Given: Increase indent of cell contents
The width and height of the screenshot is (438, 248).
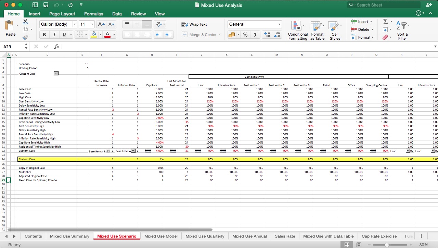Looking at the screenshot, I should pos(168,35).
